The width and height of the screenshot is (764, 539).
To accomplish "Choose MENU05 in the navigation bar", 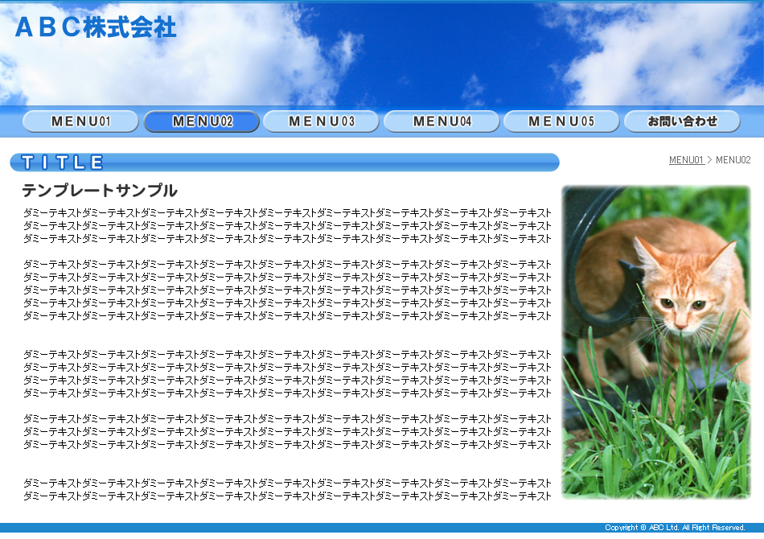I will click(x=562, y=121).
